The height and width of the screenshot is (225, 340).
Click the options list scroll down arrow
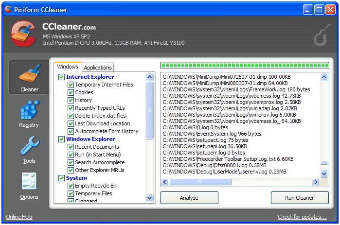pos(150,198)
